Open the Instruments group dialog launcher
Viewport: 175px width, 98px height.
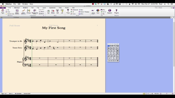point(44,16)
